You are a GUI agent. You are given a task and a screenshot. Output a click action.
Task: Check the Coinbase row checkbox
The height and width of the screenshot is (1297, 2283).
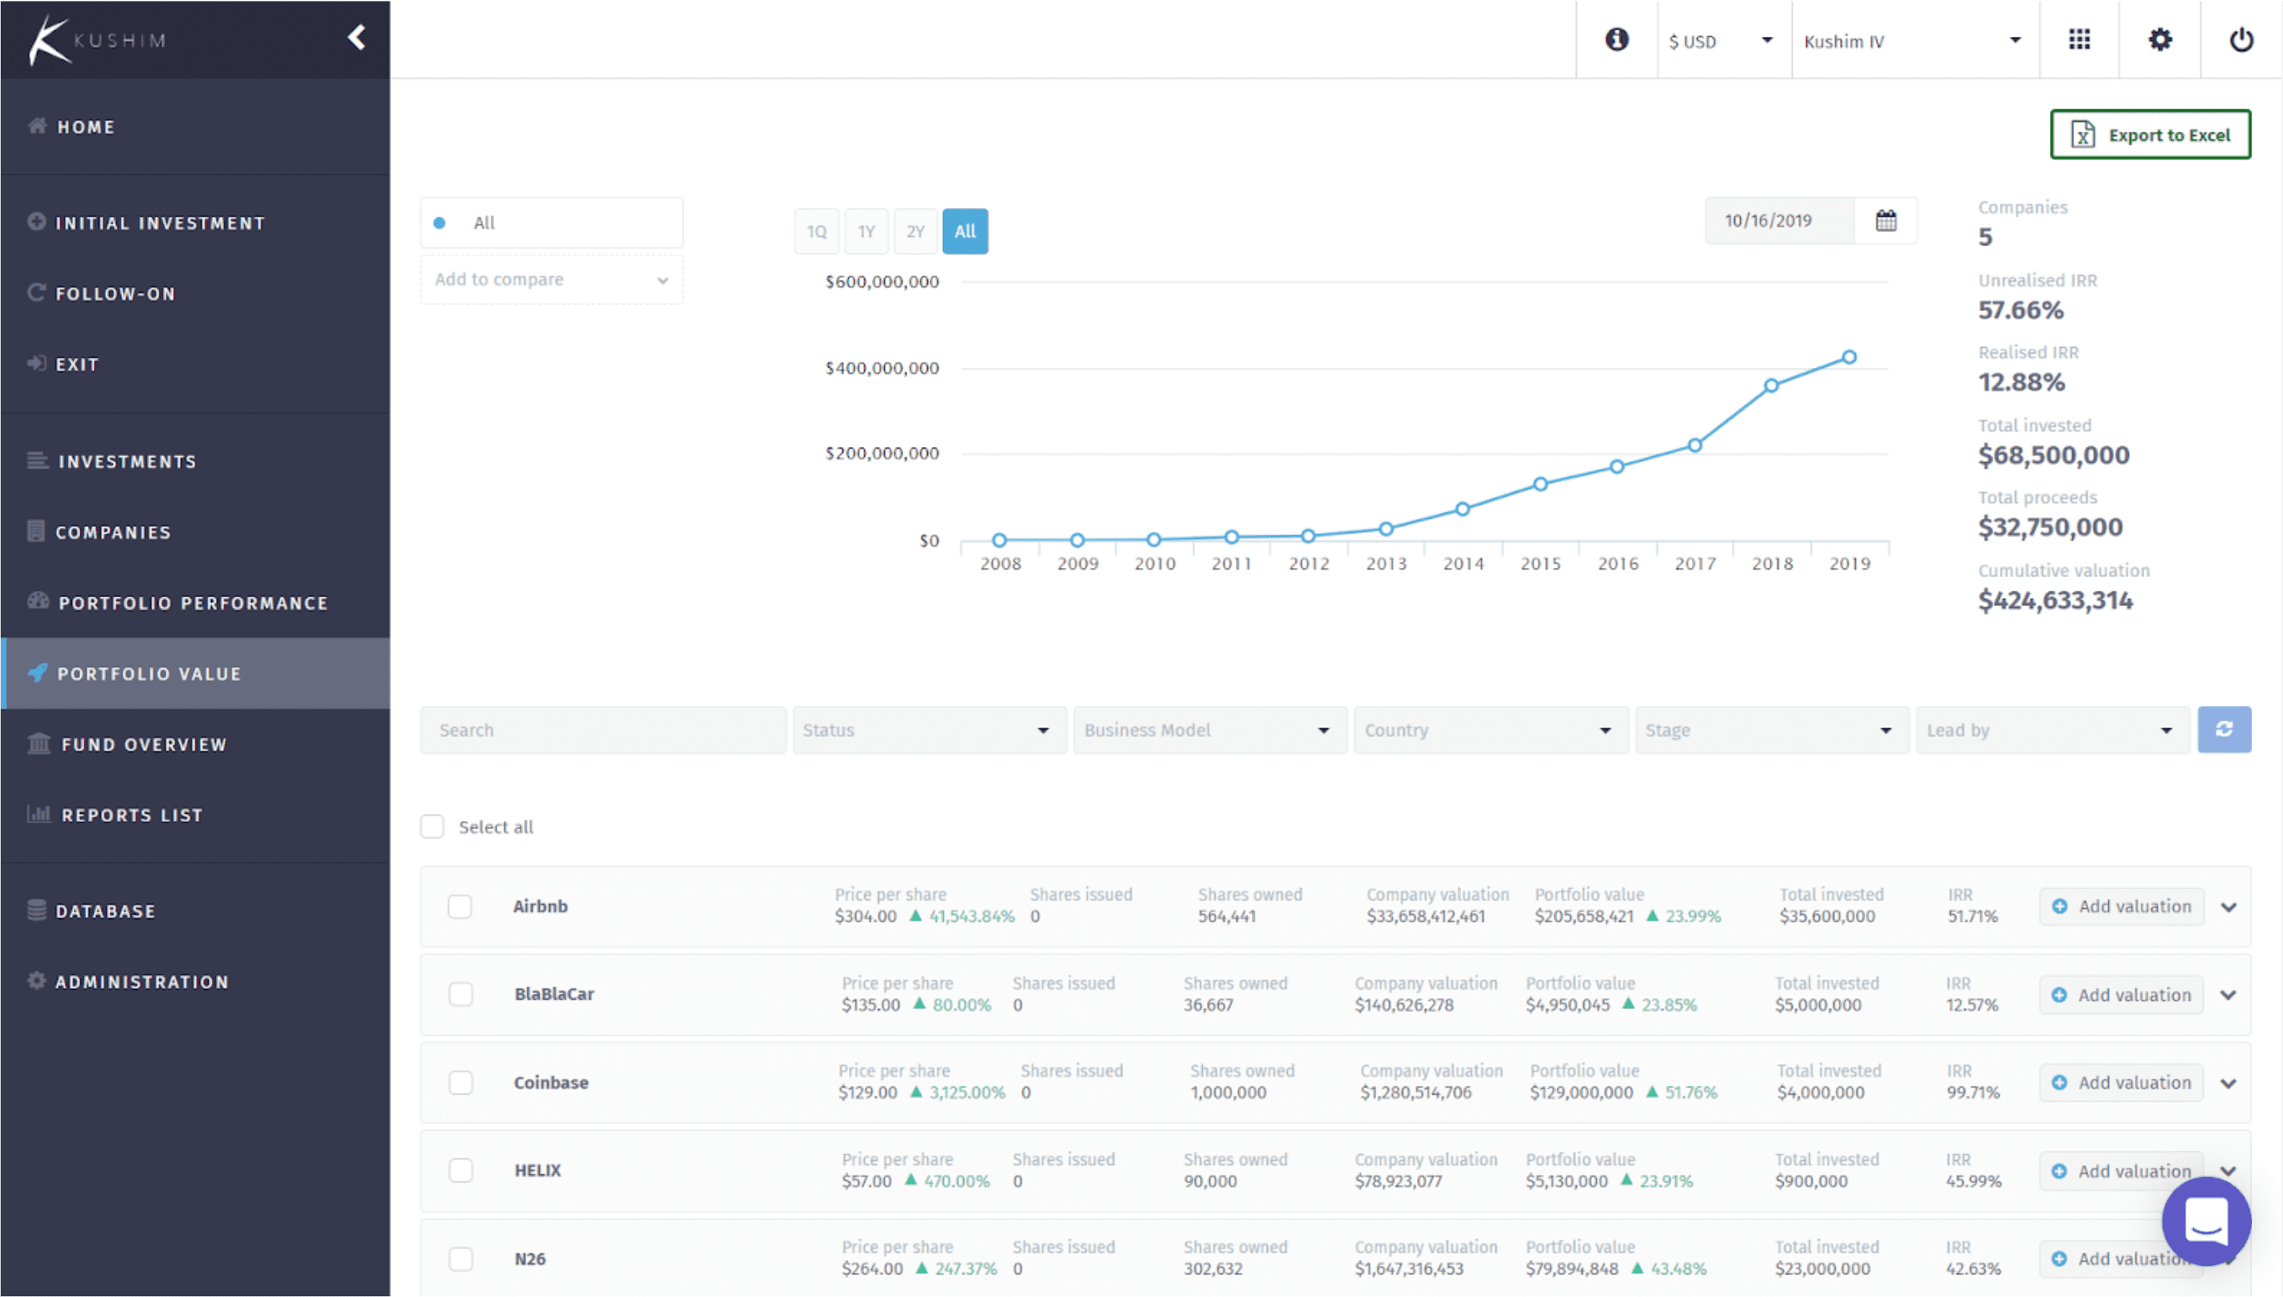click(461, 1083)
